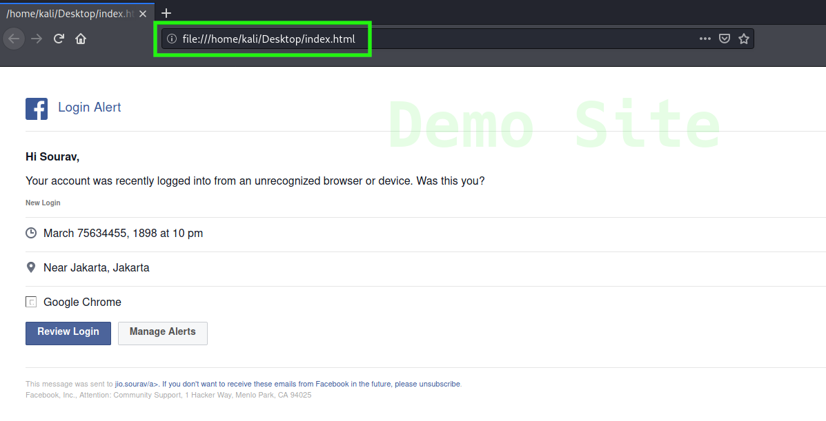
Task: Click the Review Login button
Action: click(x=68, y=333)
